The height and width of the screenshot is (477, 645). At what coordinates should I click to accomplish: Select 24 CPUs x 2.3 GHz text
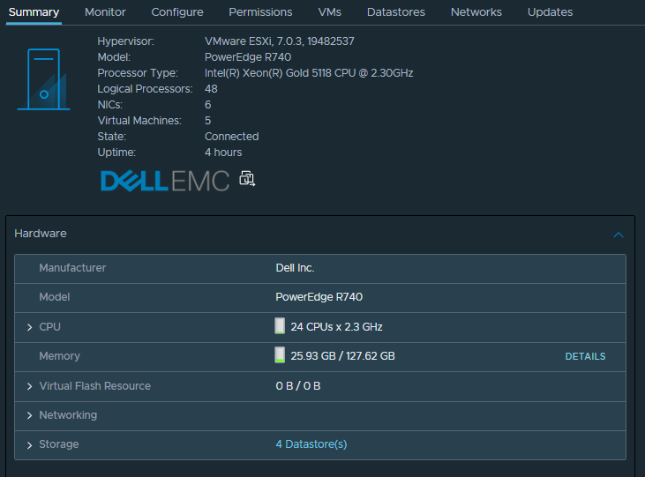pyautogui.click(x=336, y=327)
